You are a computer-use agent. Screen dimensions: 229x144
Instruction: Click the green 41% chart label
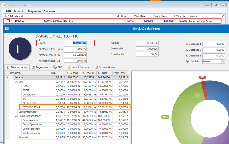[x=165, y=117]
